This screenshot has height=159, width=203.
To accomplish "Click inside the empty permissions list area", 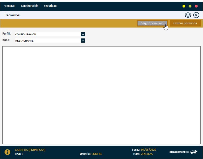I will 102,95.
